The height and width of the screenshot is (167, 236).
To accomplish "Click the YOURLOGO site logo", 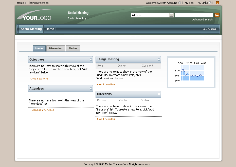I will click(x=34, y=17).
